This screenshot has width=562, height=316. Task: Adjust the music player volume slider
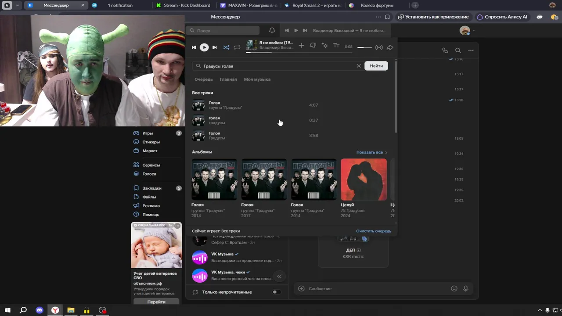pyautogui.click(x=364, y=47)
